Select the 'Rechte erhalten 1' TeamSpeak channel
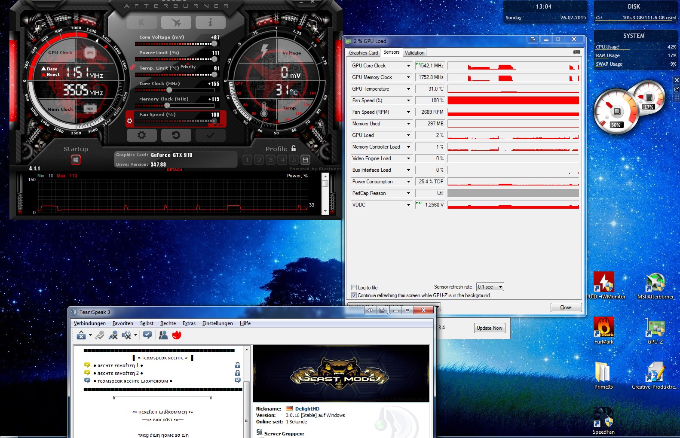The image size is (680, 438). [x=118, y=365]
